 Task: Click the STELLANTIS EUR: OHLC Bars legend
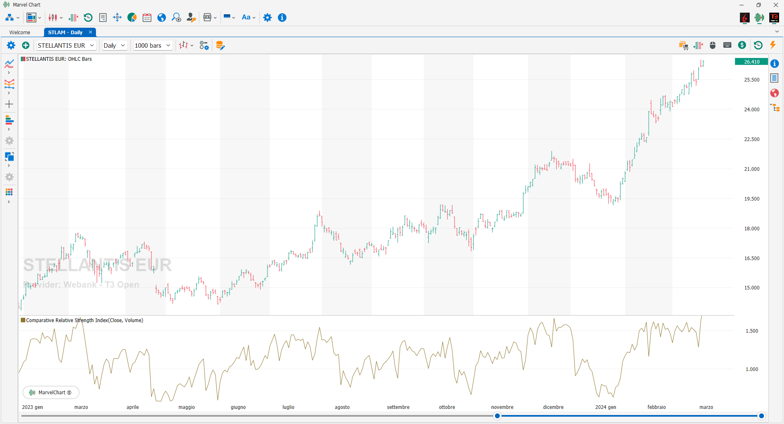56,59
